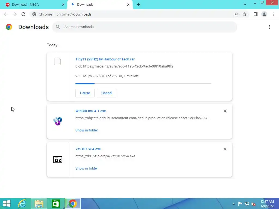Open the side panel icon

click(256, 14)
